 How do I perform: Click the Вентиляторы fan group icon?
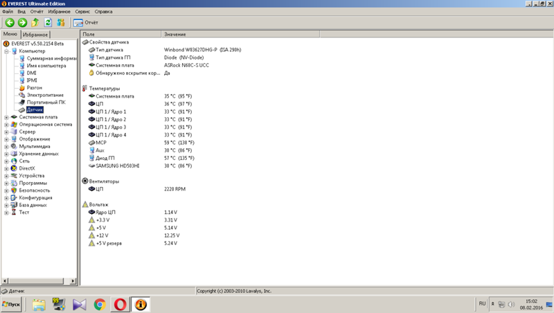[84, 181]
